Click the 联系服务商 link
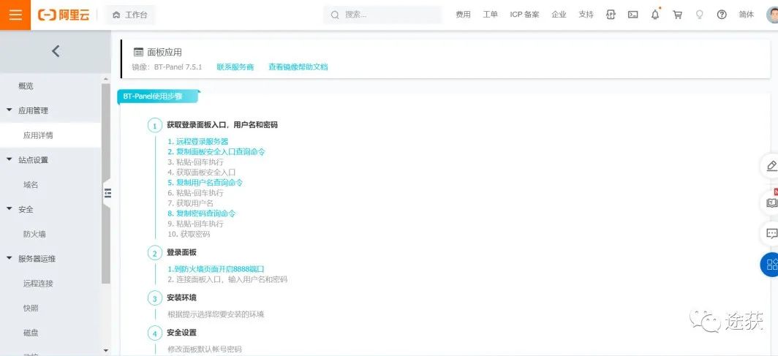The width and height of the screenshot is (778, 356). click(235, 67)
